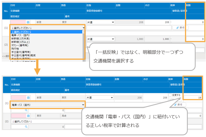Expand 電車・バス（国内） transport dropdown
Viewport: 206px width, 137px height.
click(x=47, y=104)
